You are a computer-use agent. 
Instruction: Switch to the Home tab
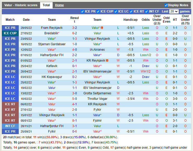(59, 5)
